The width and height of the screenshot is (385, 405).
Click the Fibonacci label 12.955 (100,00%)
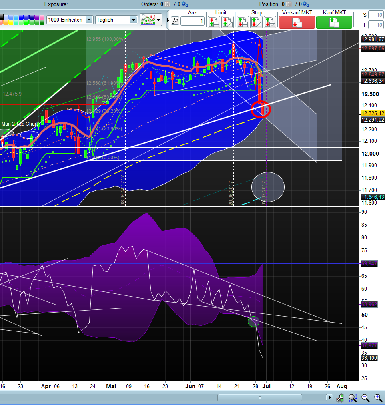coord(104,39)
